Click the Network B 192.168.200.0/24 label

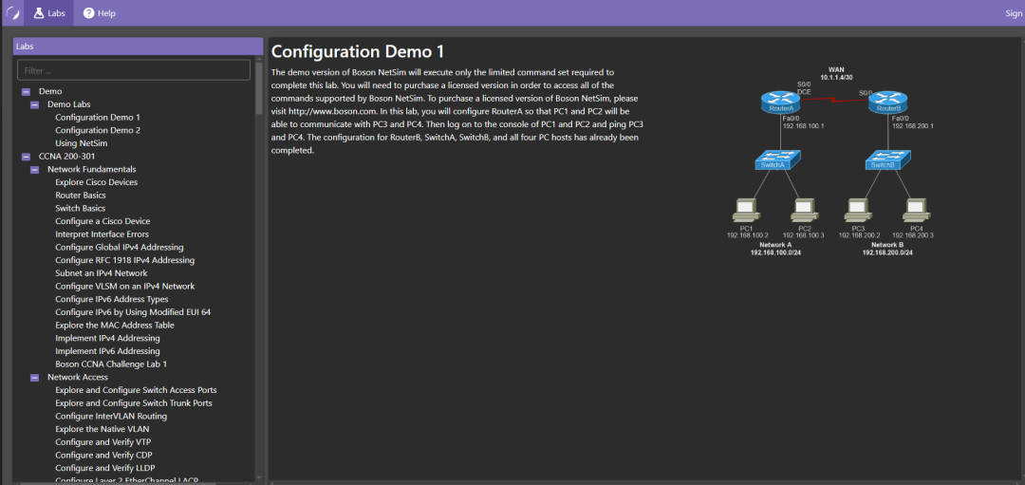pos(887,248)
